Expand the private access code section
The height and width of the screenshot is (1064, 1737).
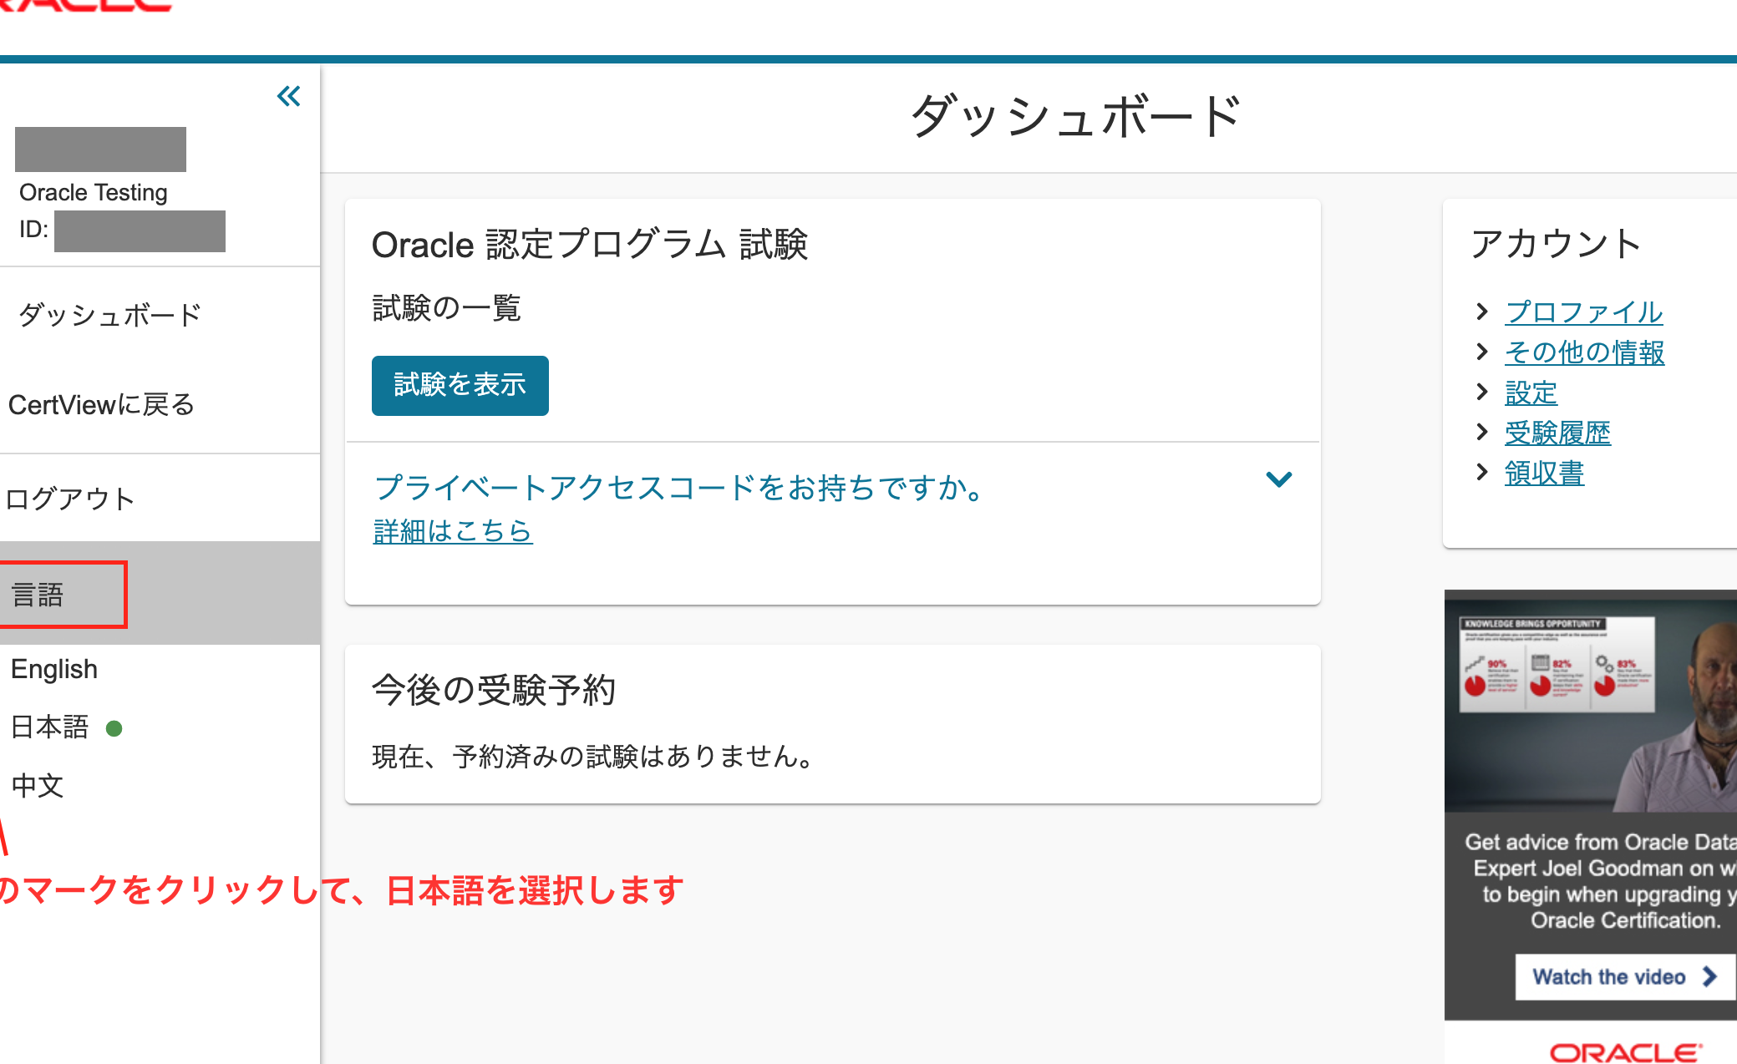pyautogui.click(x=1278, y=479)
